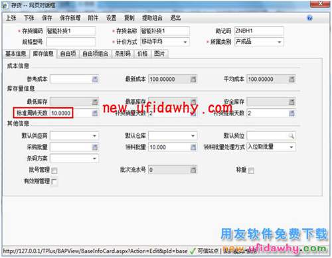Close the 存货 dialog window
This screenshot has width=332, height=258.
pyautogui.click(x=320, y=3)
